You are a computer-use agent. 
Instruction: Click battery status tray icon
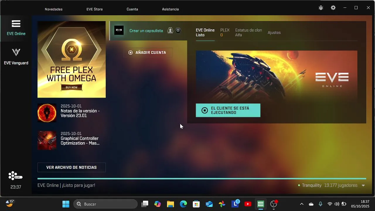[x=344, y=204]
